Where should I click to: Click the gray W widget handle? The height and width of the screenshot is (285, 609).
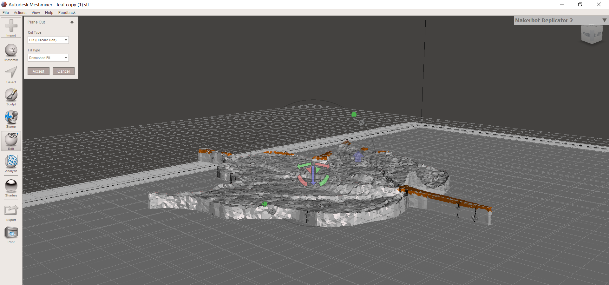tap(362, 123)
